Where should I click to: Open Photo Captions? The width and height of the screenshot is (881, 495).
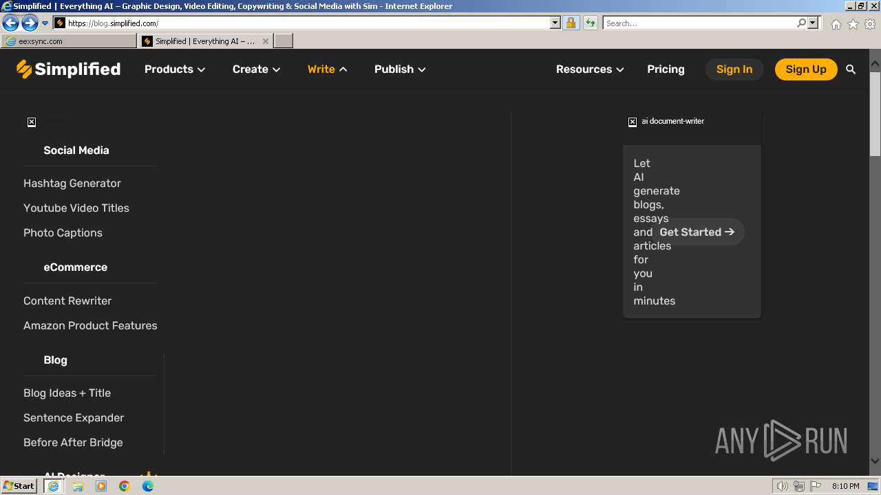tap(63, 233)
